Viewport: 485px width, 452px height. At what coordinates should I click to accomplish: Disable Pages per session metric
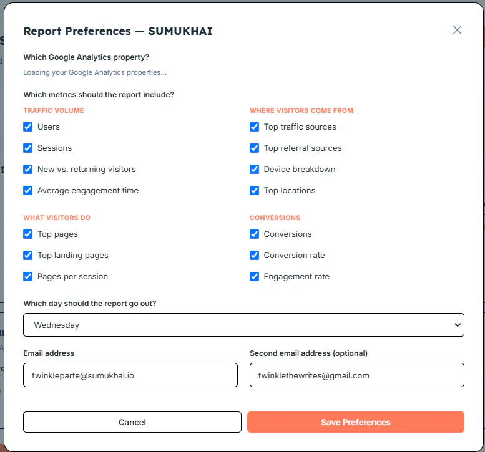point(28,277)
